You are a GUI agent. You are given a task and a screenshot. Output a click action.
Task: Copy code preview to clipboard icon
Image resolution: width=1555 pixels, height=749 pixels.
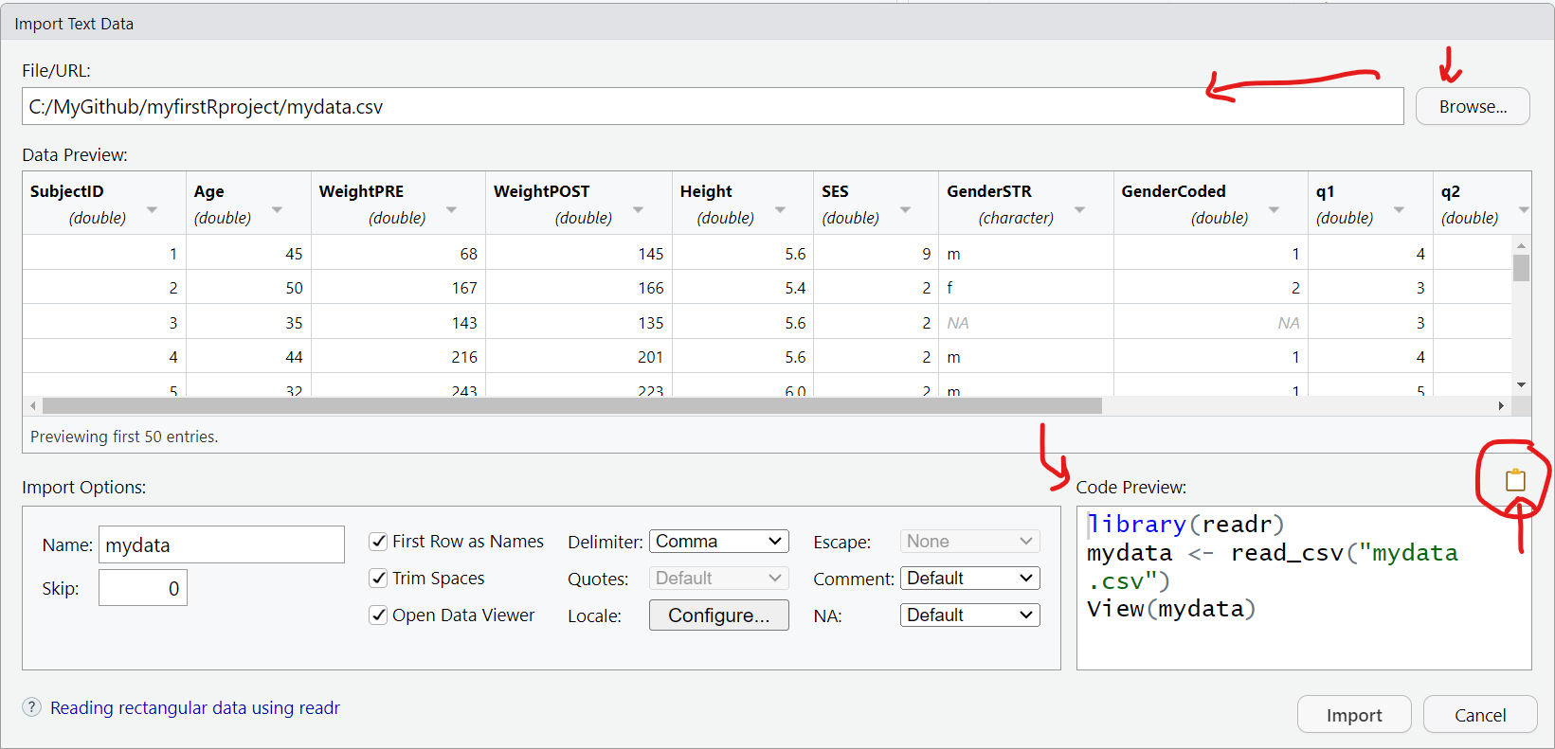(x=1515, y=480)
